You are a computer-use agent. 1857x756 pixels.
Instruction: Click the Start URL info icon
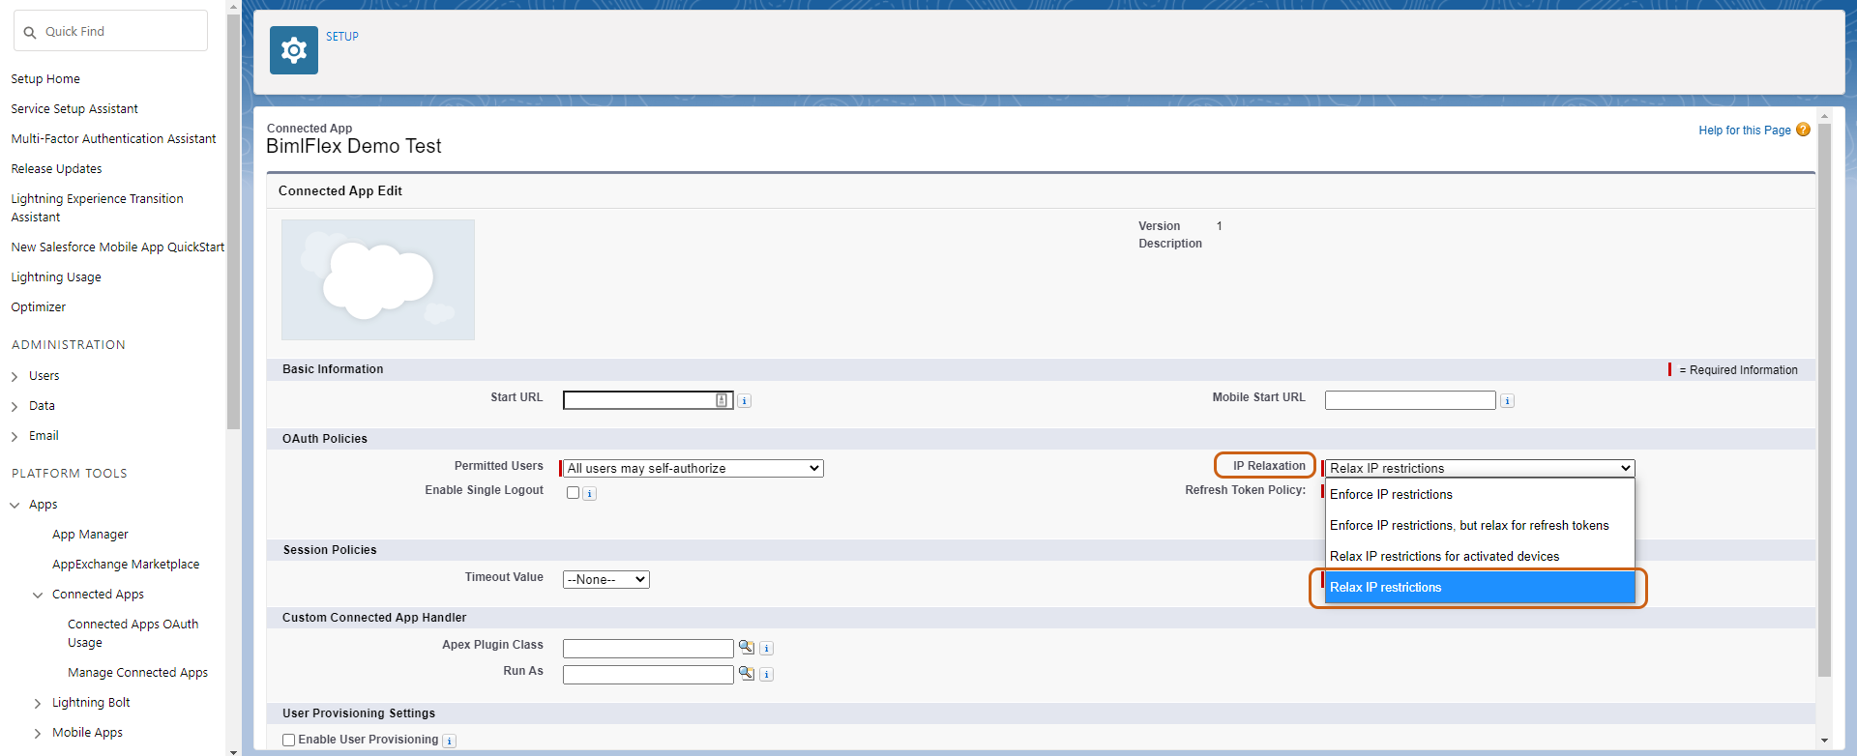pyautogui.click(x=745, y=401)
